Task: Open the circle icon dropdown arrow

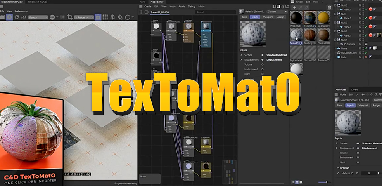Action: click(133, 17)
